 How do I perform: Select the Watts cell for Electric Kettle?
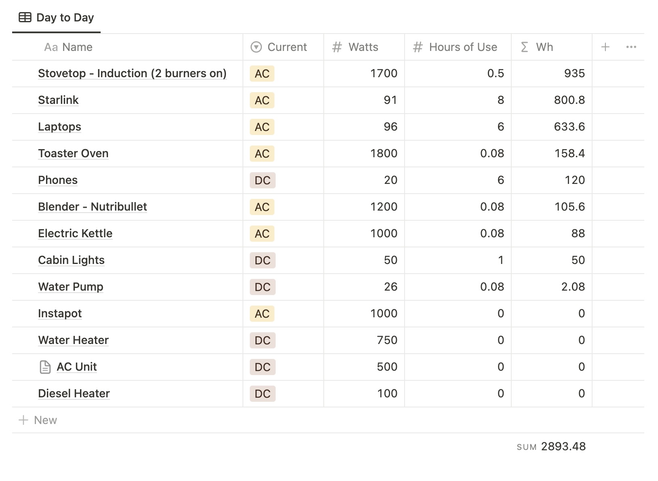click(364, 234)
